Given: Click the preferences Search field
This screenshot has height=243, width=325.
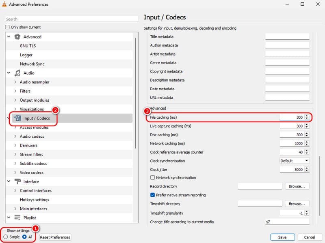Looking at the screenshot, I should click(x=71, y=19).
